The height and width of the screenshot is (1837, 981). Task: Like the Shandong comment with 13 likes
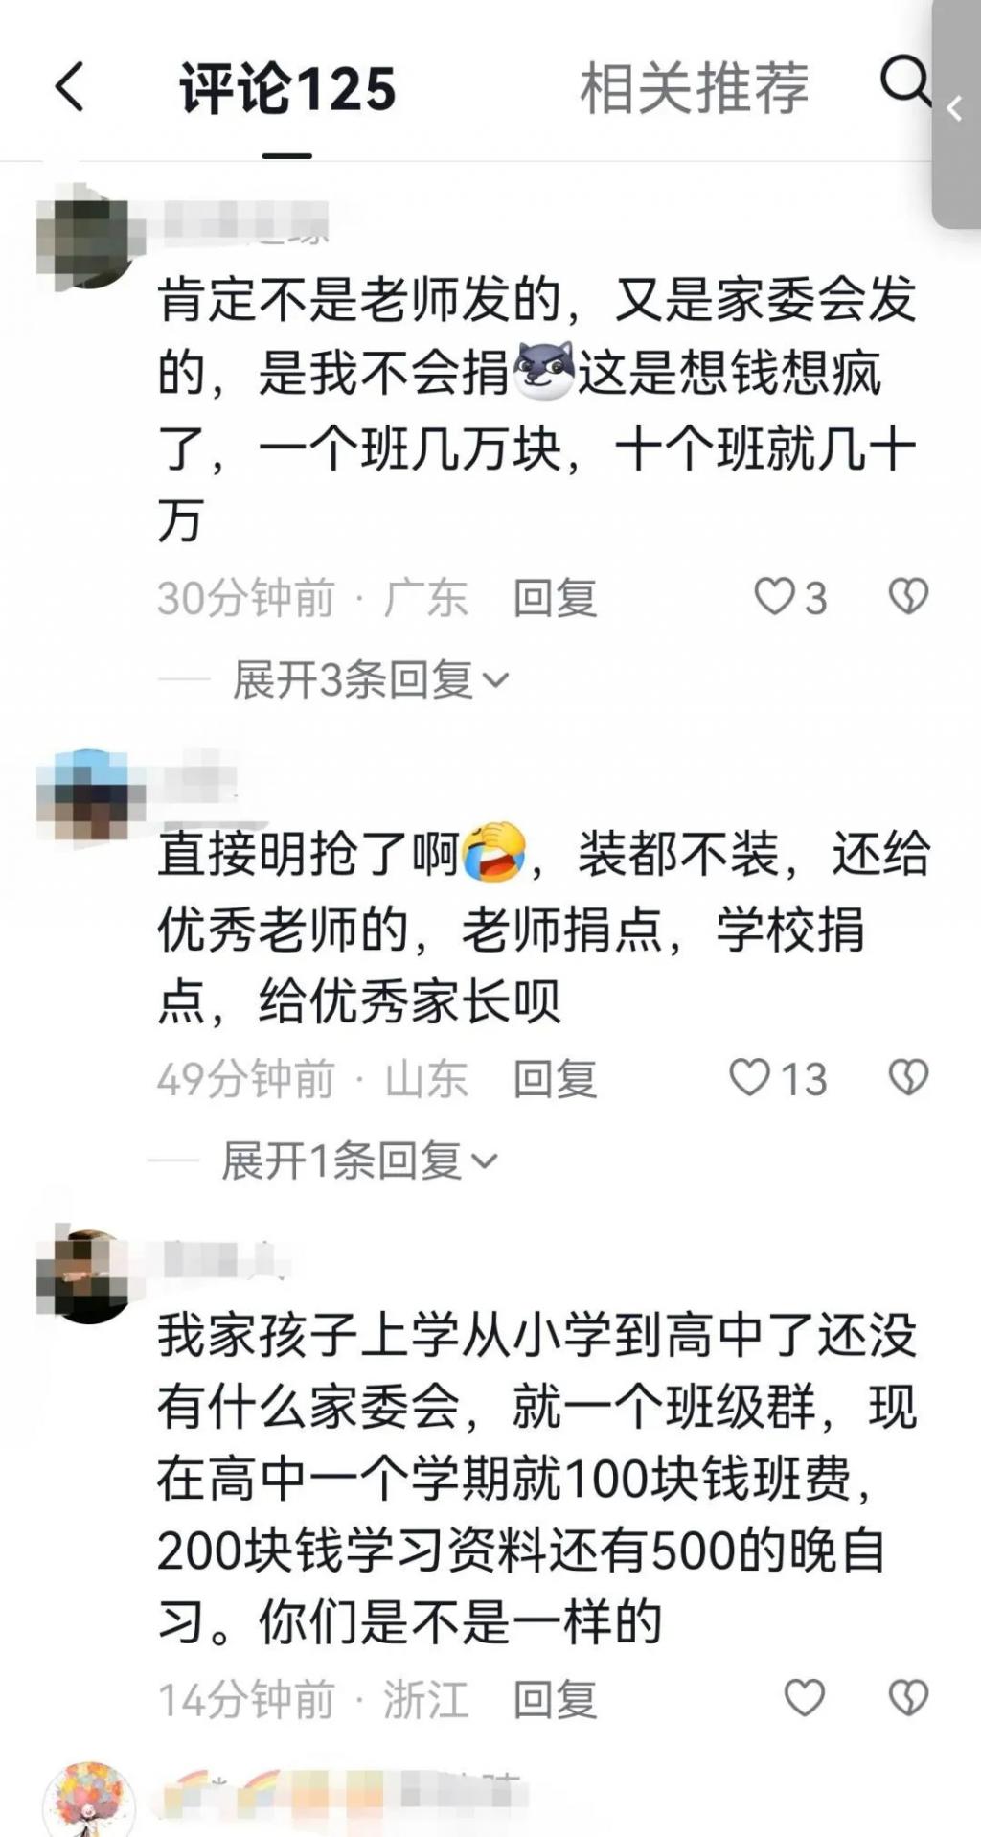click(778, 1078)
